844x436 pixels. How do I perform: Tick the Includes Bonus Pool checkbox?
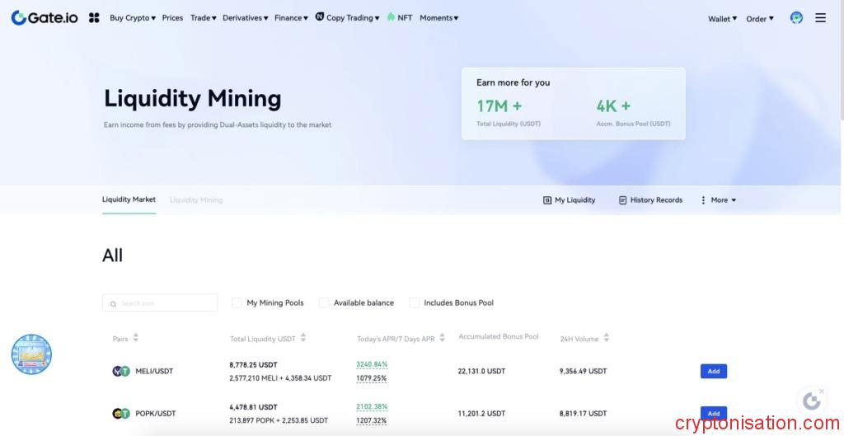click(x=414, y=303)
